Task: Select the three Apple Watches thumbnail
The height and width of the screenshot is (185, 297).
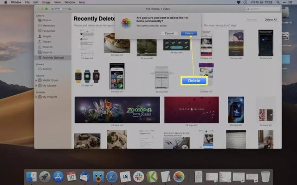Action: click(87, 76)
